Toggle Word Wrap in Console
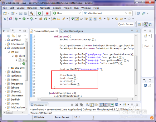Viewport: 156px width, 122px height. pyautogui.click(x=97, y=105)
